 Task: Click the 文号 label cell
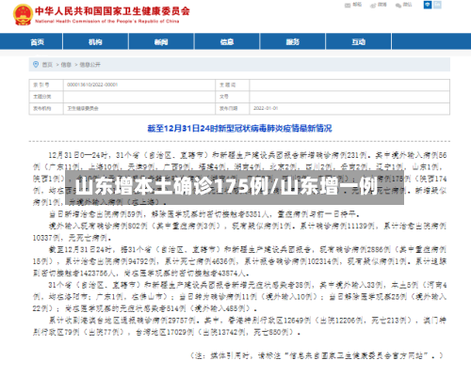233,97
